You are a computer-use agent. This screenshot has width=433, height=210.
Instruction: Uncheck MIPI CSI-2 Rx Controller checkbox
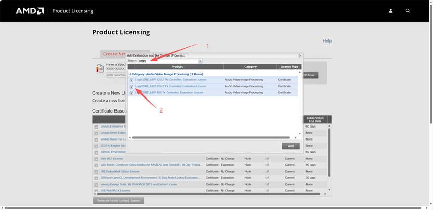(131, 80)
